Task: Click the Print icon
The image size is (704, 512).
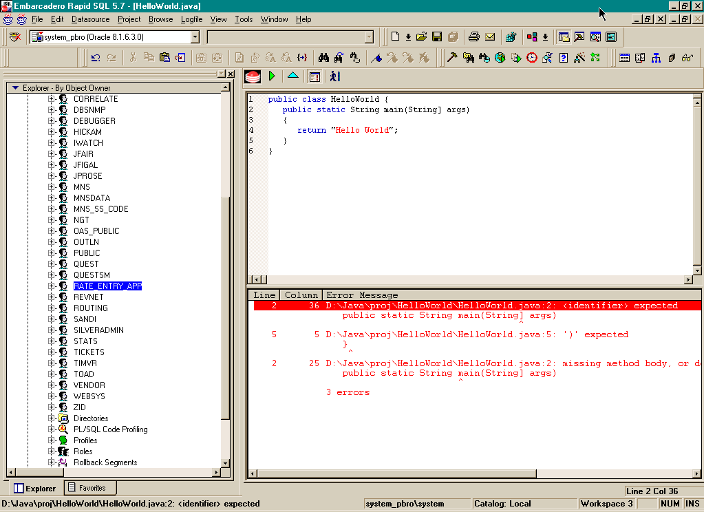Action: pos(474,37)
